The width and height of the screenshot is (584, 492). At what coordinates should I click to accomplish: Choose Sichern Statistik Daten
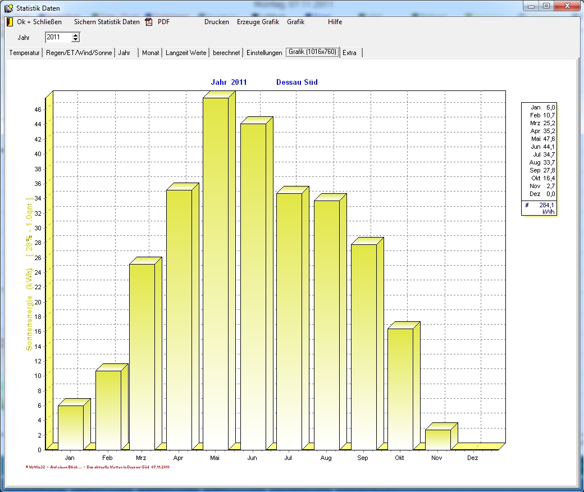[107, 22]
